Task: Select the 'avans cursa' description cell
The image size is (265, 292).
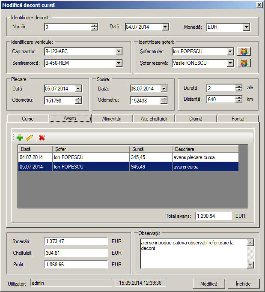Action: pyautogui.click(x=205, y=167)
